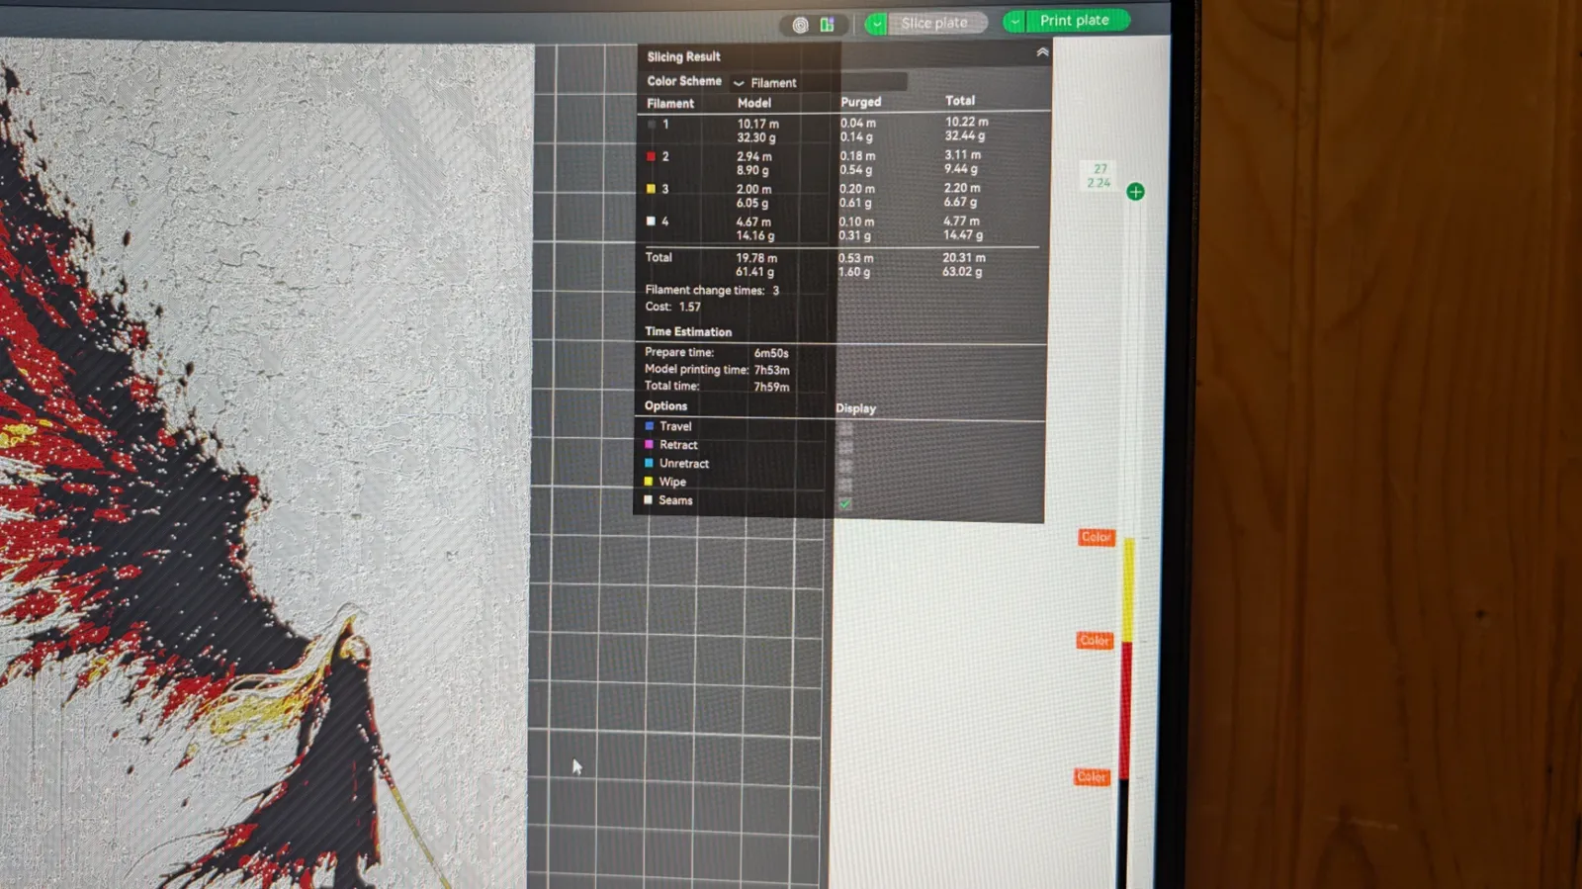Click the yellow segment of the layer slider
Image resolution: width=1582 pixels, height=889 pixels.
(1128, 590)
